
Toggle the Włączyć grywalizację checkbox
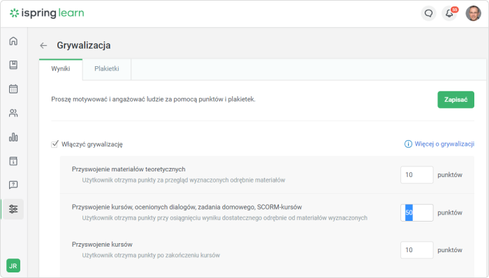click(x=54, y=144)
